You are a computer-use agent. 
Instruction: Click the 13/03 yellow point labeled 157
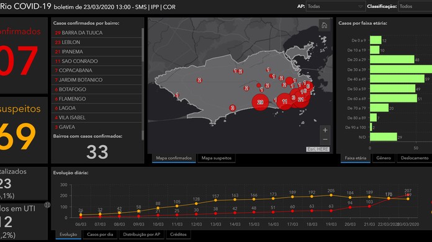pos(215,200)
